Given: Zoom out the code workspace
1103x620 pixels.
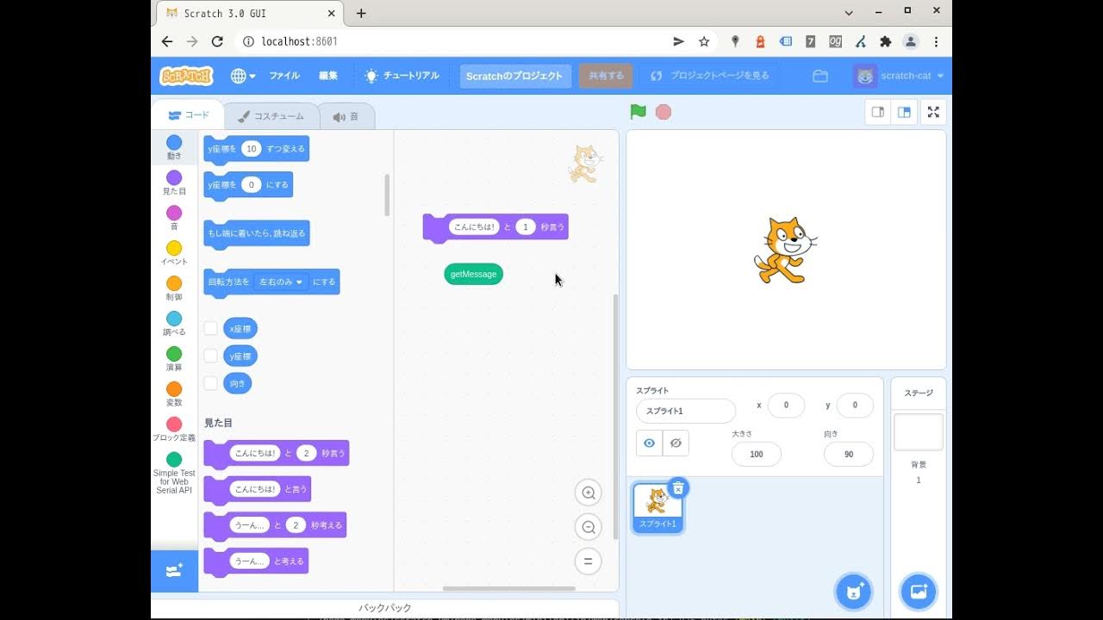Looking at the screenshot, I should 589,527.
